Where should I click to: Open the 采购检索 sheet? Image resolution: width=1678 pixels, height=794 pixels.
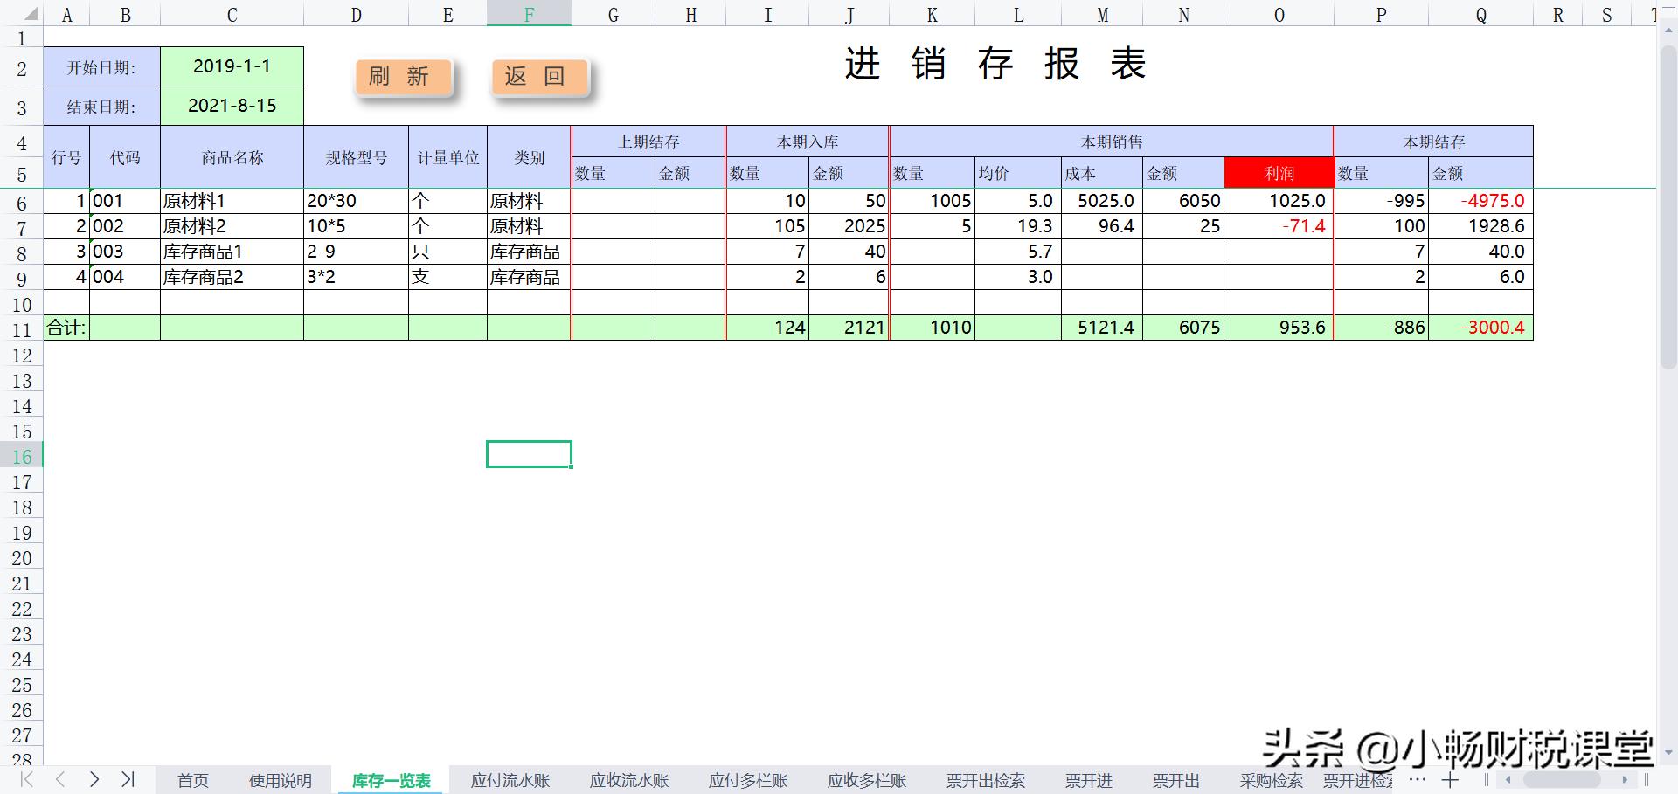coord(1272,780)
